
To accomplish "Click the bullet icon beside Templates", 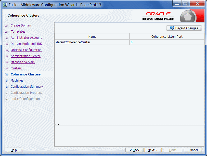I will tap(7, 32).
